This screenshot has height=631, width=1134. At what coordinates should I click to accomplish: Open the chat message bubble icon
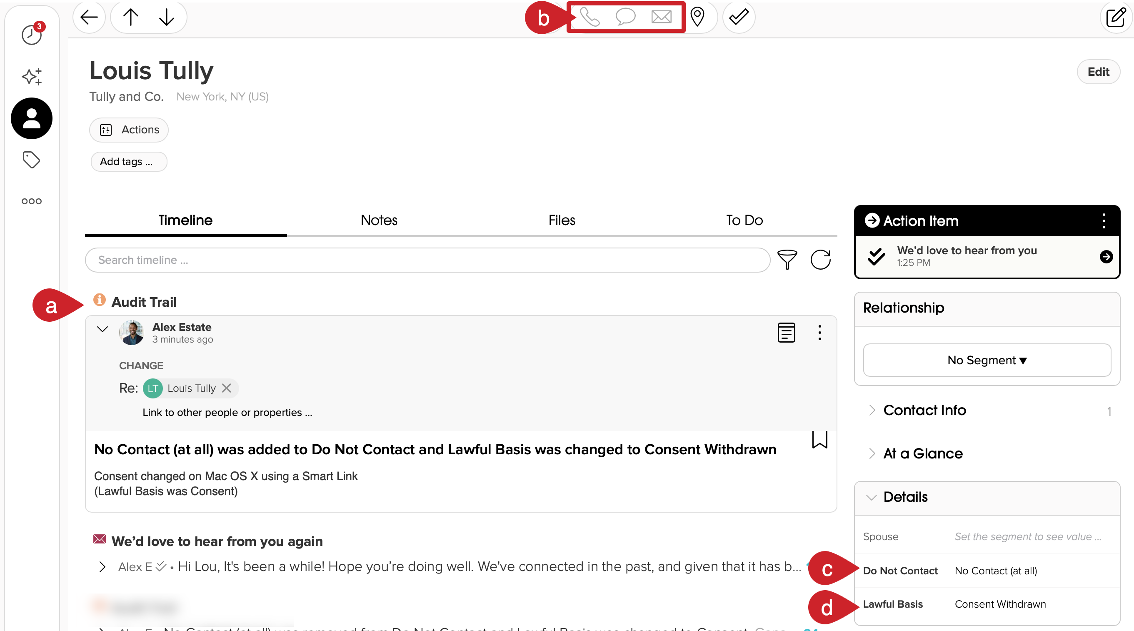[626, 17]
